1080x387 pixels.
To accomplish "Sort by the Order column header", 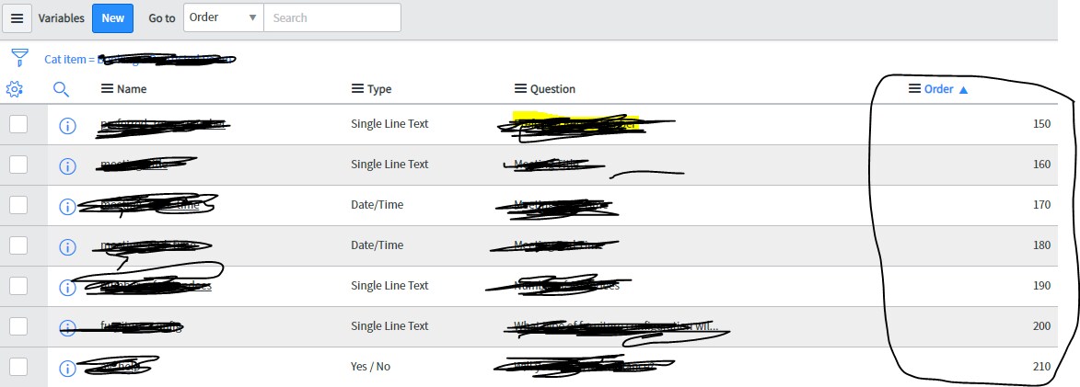I will click(x=939, y=89).
